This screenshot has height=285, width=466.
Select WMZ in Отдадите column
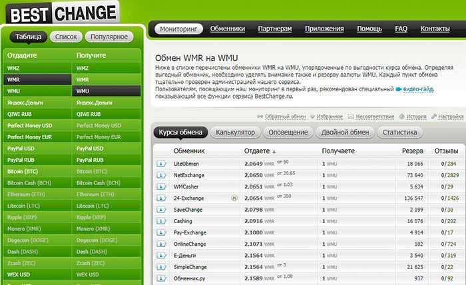[x=37, y=68]
